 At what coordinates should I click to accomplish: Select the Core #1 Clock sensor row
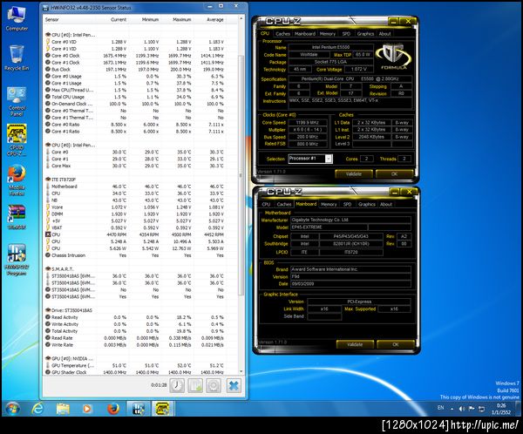click(135, 63)
